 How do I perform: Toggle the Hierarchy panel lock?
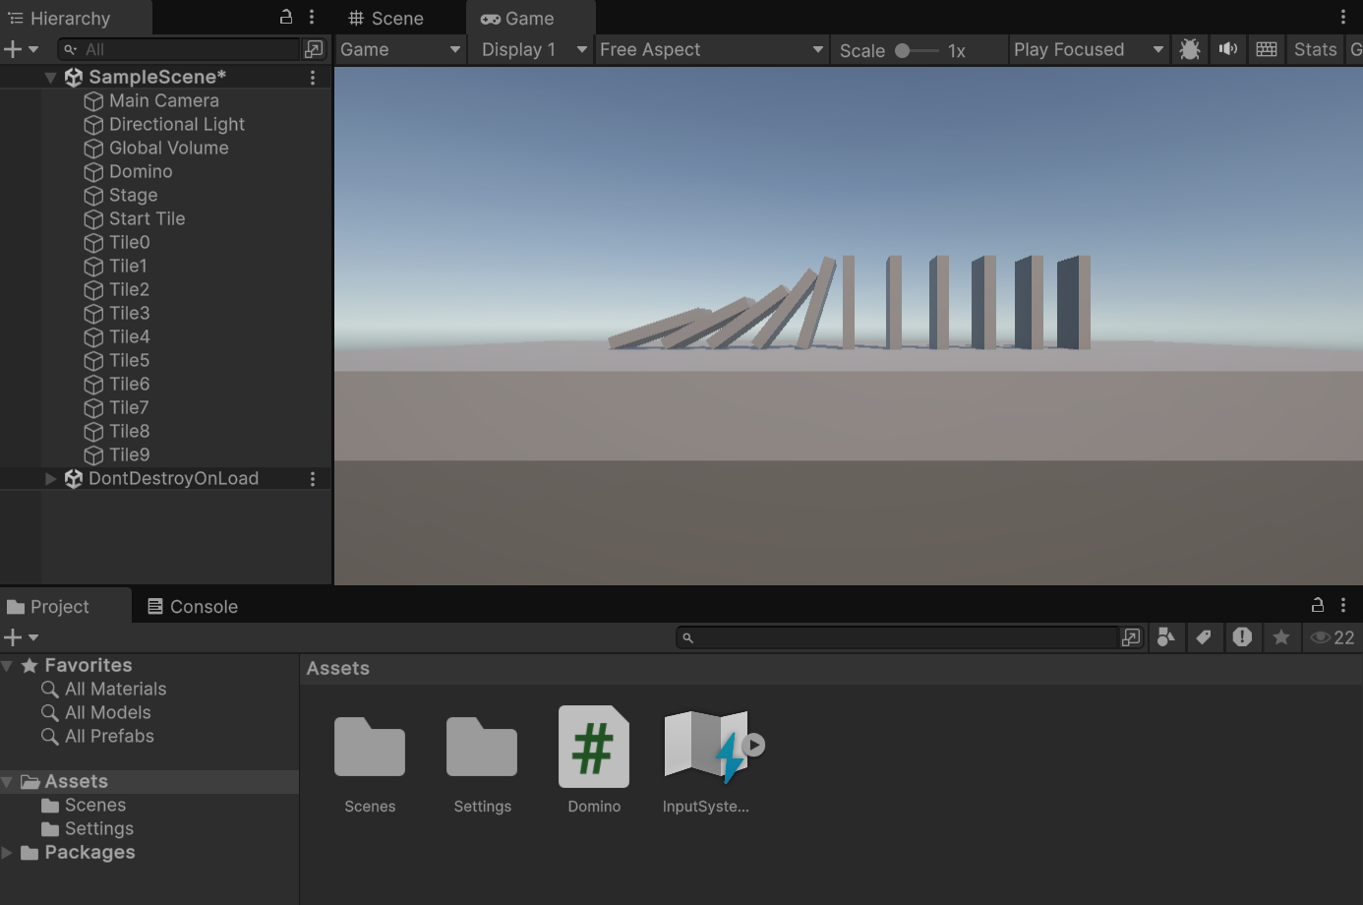pyautogui.click(x=286, y=17)
